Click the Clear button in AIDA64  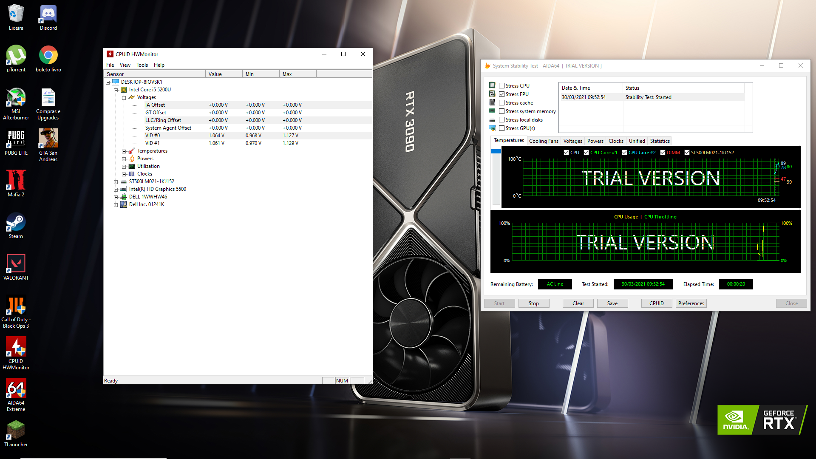point(578,303)
